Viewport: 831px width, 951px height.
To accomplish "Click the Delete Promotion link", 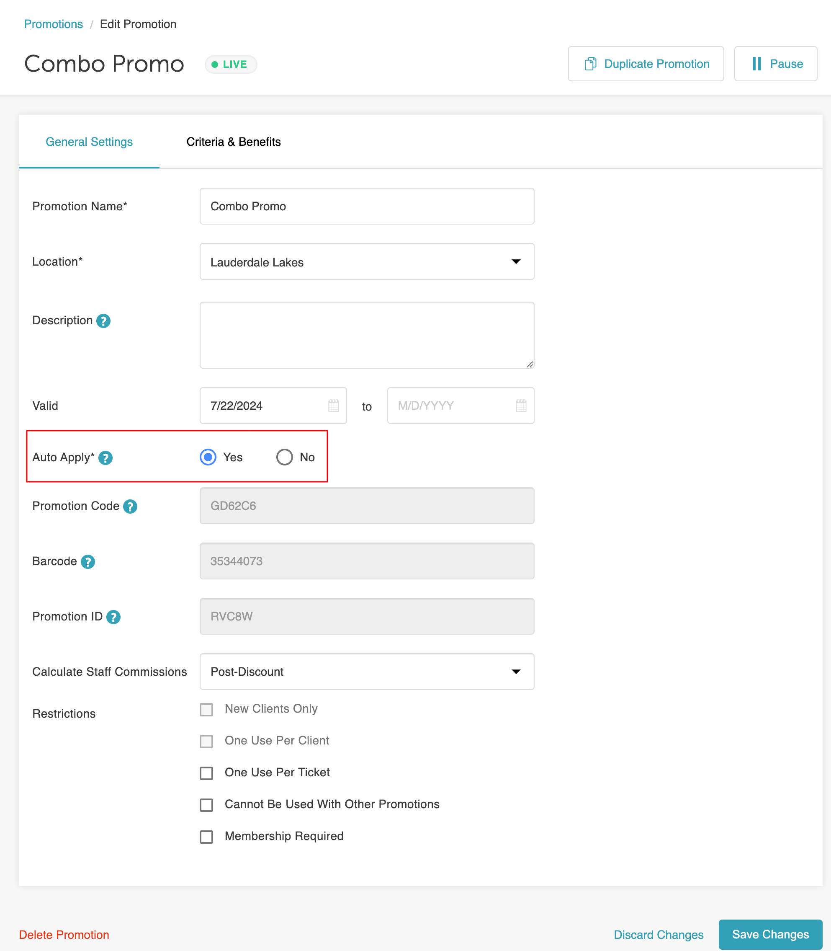I will 64,934.
